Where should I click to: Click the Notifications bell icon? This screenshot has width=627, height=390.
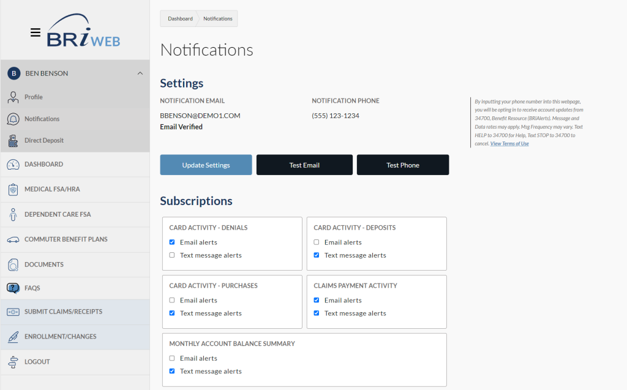coord(13,119)
